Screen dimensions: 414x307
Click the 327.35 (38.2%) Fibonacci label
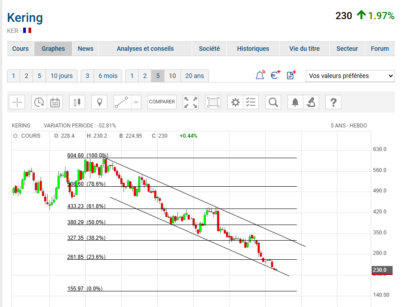[x=86, y=238]
